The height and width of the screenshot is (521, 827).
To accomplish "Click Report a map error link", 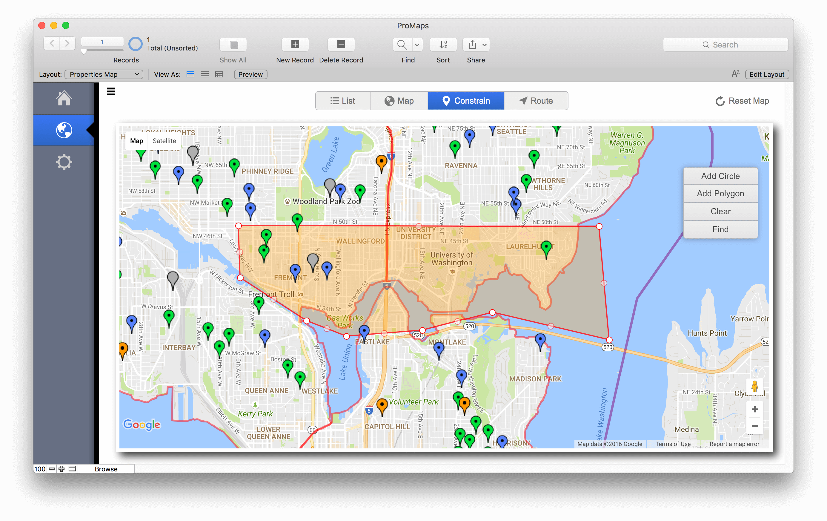I will coord(734,444).
